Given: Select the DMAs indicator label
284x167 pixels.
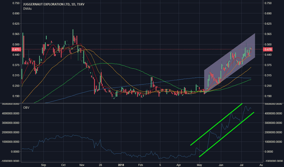Looking at the screenshot, I should click(27, 9).
